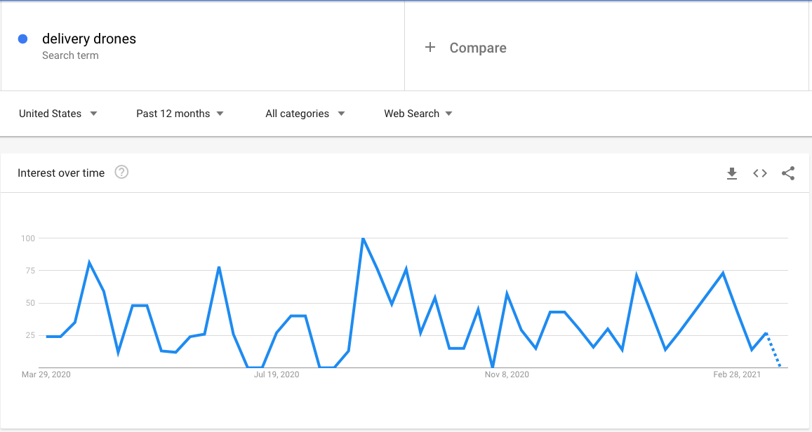Screen dimensions: 812x432
Task: Click the Feb 28, 2021 axis label
Action: coord(737,374)
